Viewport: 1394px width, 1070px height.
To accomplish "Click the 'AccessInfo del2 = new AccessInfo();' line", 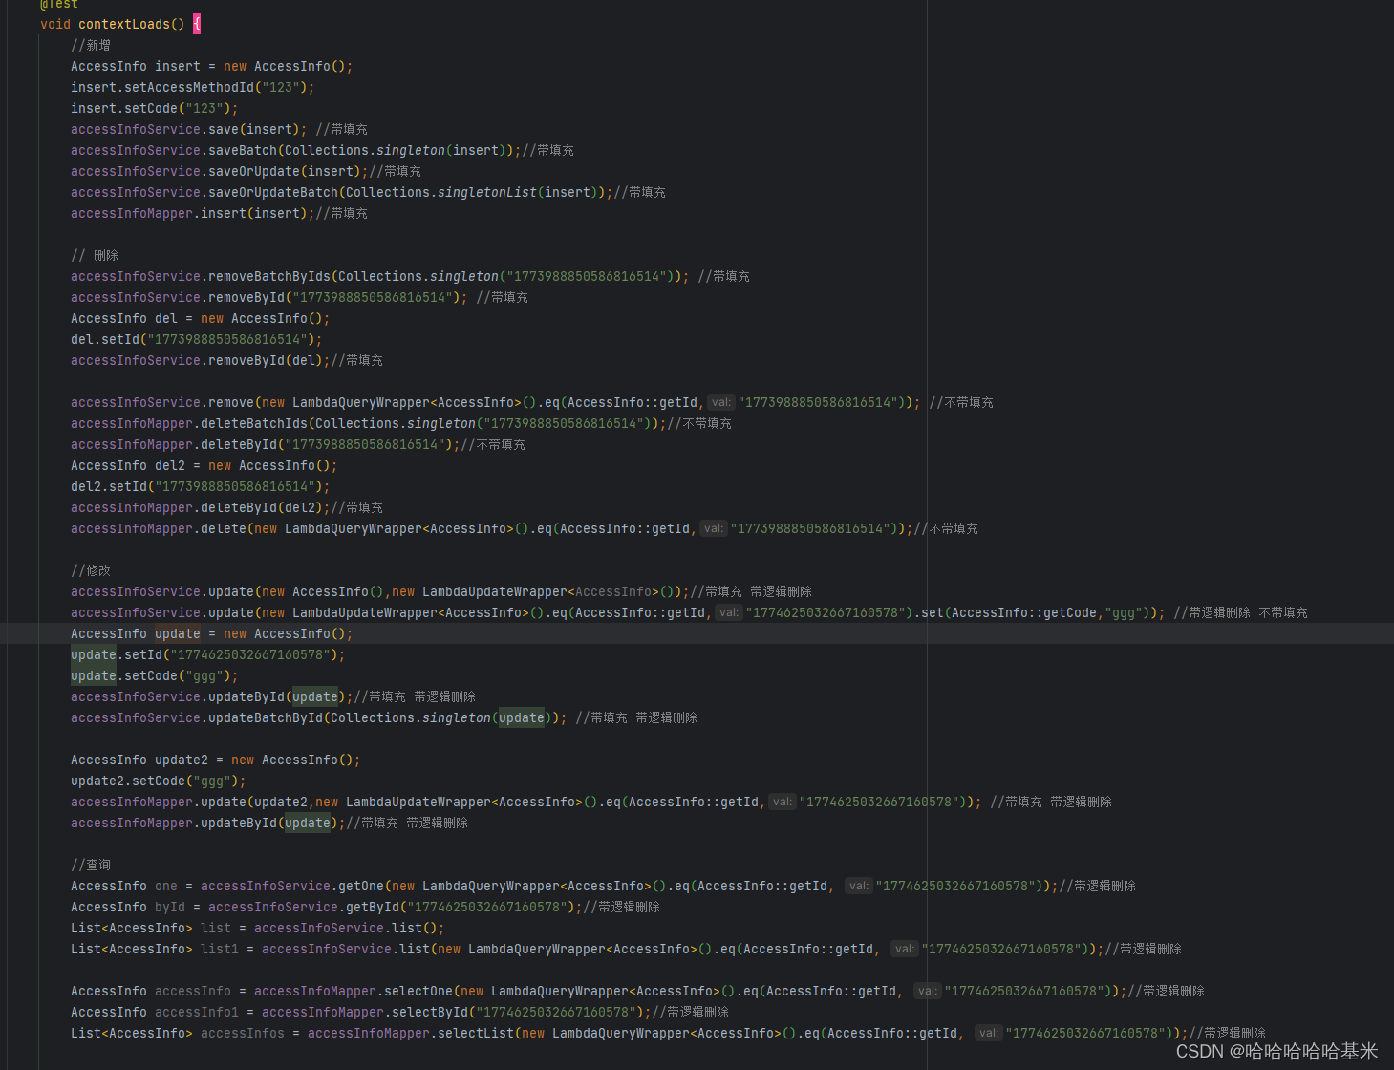I will 204,465.
